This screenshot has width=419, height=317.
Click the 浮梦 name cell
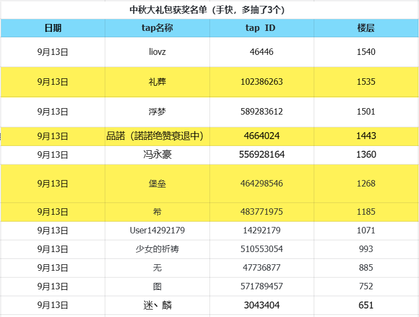157,112
